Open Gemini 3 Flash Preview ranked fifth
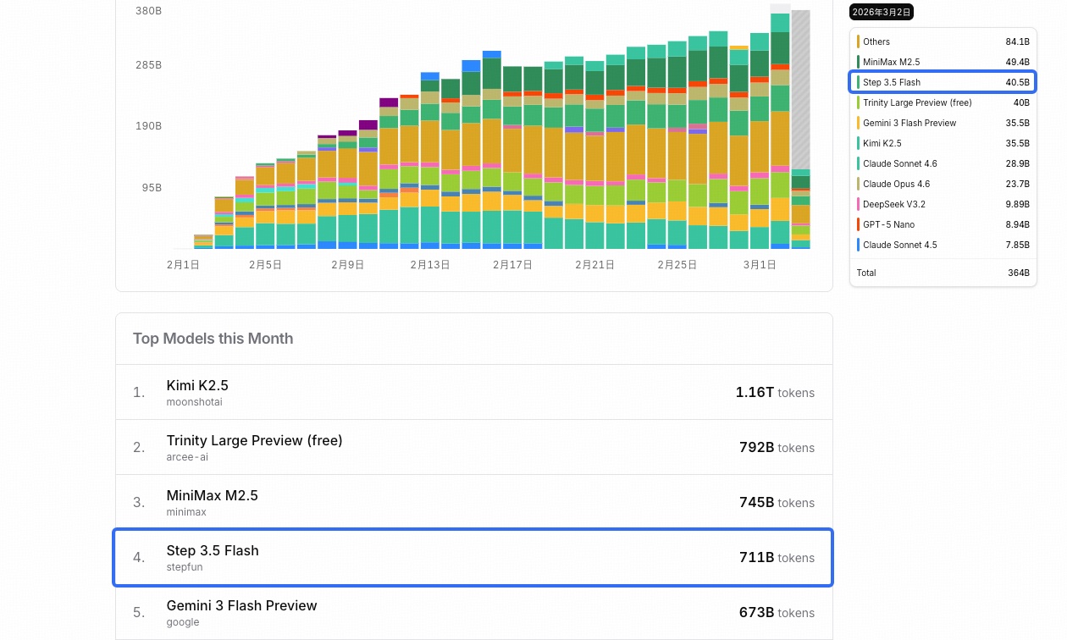 coord(241,605)
